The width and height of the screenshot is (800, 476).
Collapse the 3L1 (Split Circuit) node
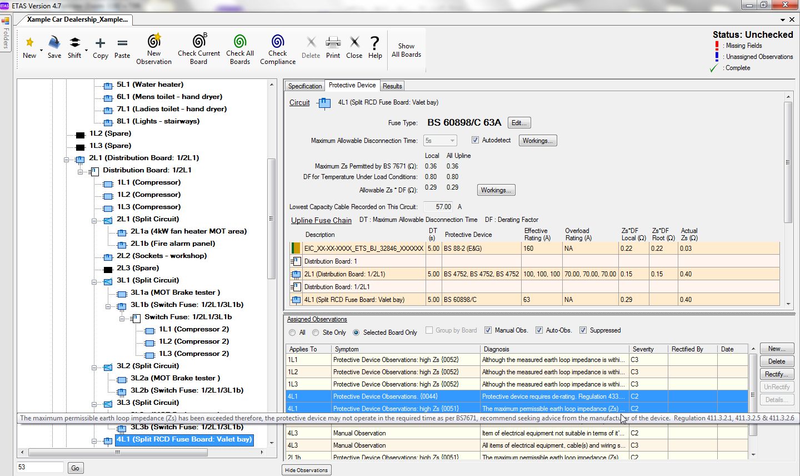(x=94, y=281)
